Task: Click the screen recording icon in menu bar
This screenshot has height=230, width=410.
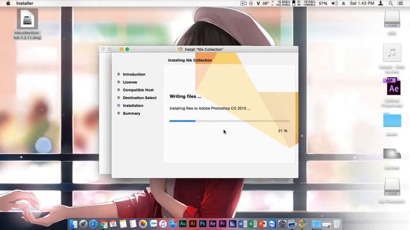Action: [243, 3]
